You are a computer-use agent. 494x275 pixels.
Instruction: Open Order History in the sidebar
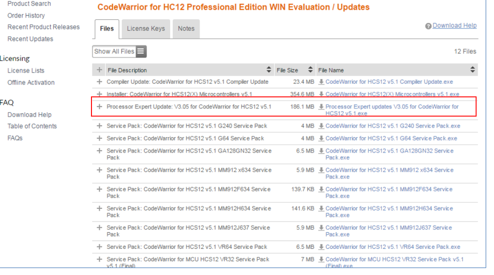click(x=26, y=16)
